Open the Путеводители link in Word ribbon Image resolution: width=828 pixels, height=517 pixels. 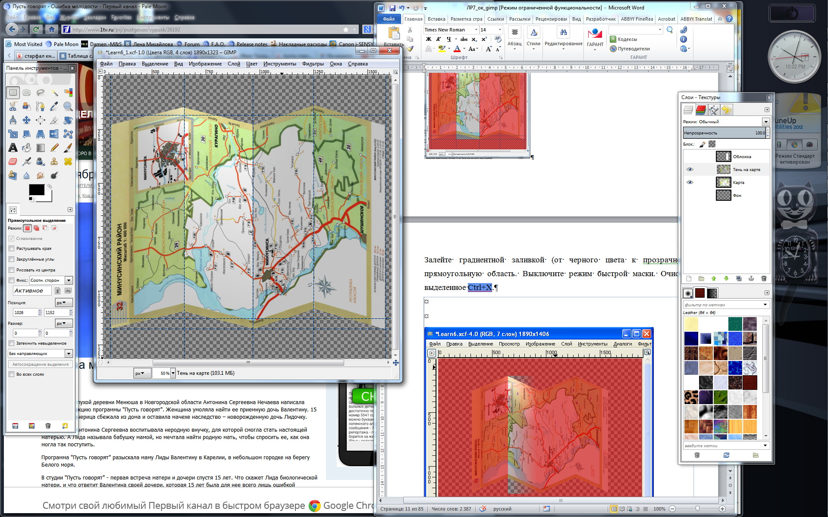pyautogui.click(x=630, y=49)
